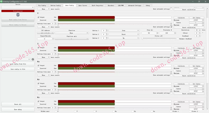The height and width of the screenshot is (113, 209).
Task: Click Write config to Device
Action: point(18,25)
